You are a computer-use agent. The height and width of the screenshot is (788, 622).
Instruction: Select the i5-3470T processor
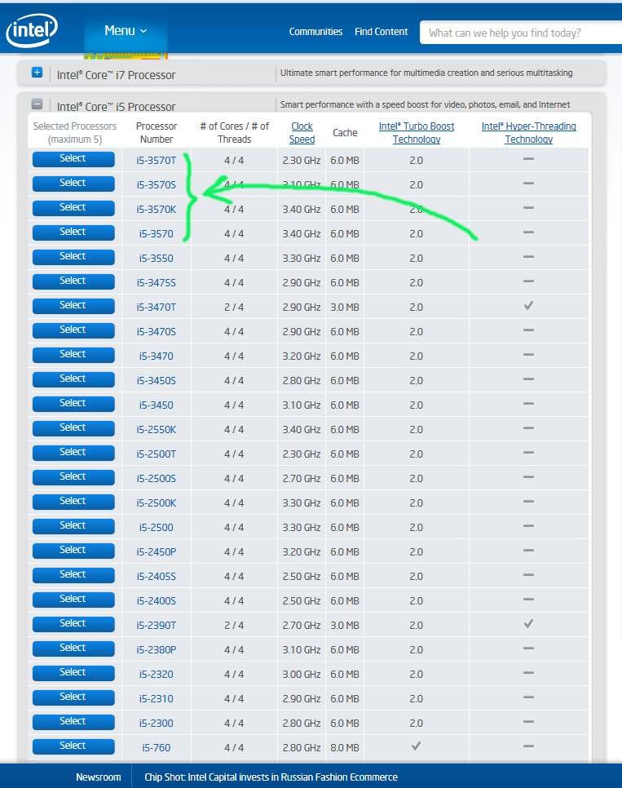click(73, 306)
